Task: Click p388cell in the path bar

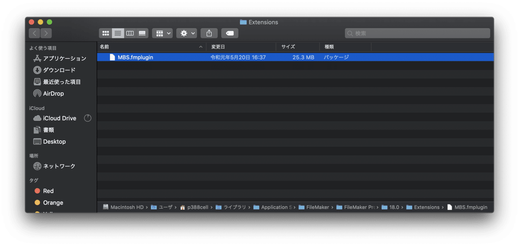Action: (x=194, y=207)
